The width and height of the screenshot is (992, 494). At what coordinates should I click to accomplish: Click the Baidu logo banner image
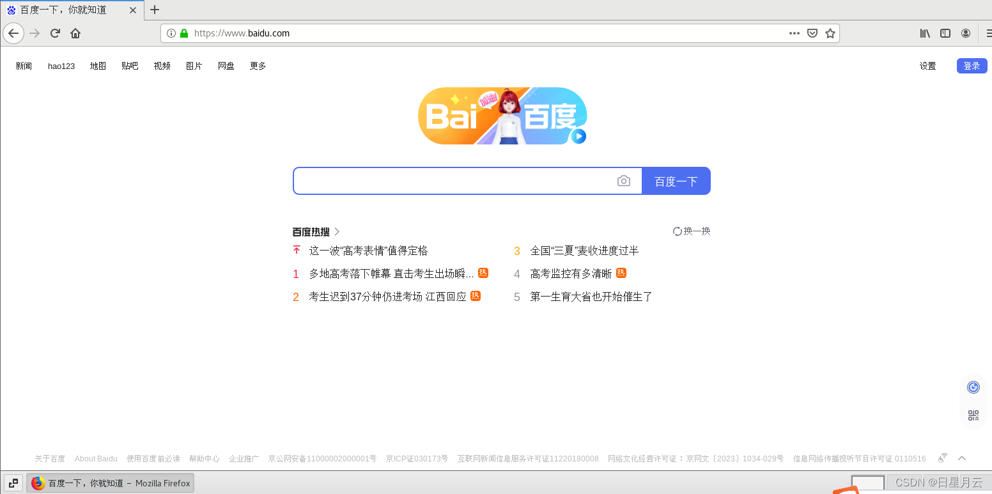click(x=502, y=116)
